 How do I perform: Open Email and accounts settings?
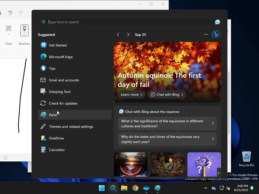(x=75, y=80)
